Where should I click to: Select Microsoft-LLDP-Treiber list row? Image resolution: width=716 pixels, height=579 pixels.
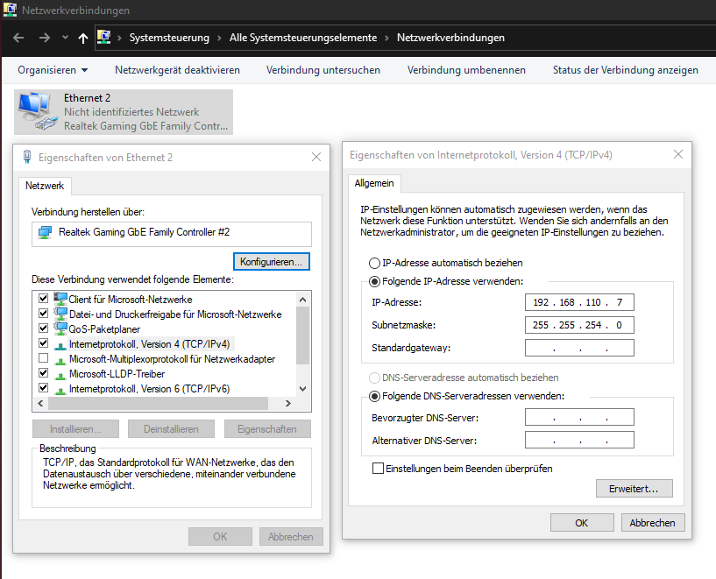[x=117, y=374]
